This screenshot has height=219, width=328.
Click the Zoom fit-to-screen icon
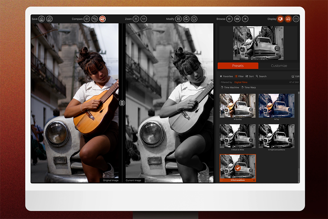click(x=136, y=19)
